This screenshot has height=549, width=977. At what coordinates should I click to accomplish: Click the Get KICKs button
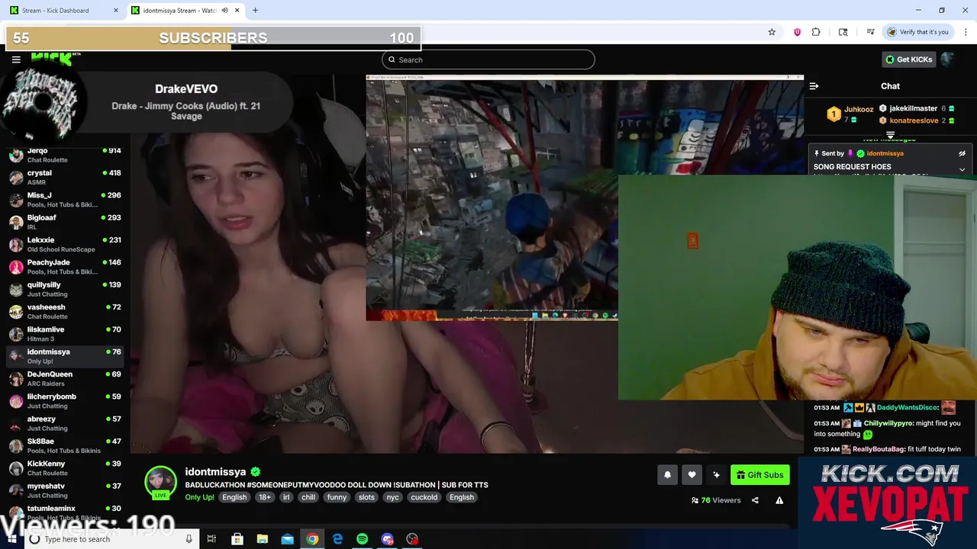point(908,59)
